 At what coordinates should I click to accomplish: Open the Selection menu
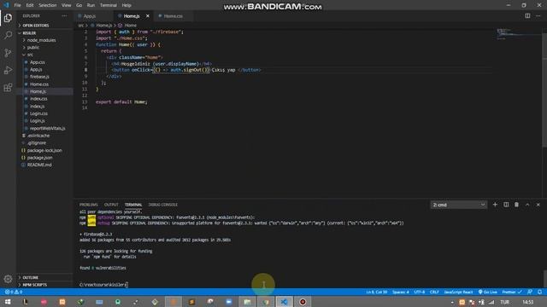[48, 5]
